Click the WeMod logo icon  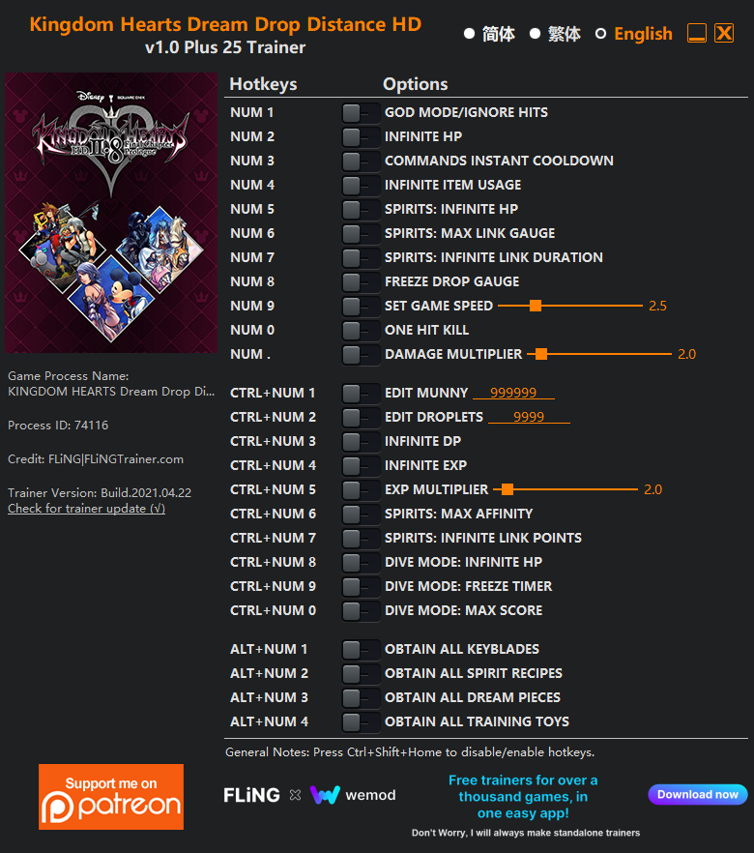325,795
